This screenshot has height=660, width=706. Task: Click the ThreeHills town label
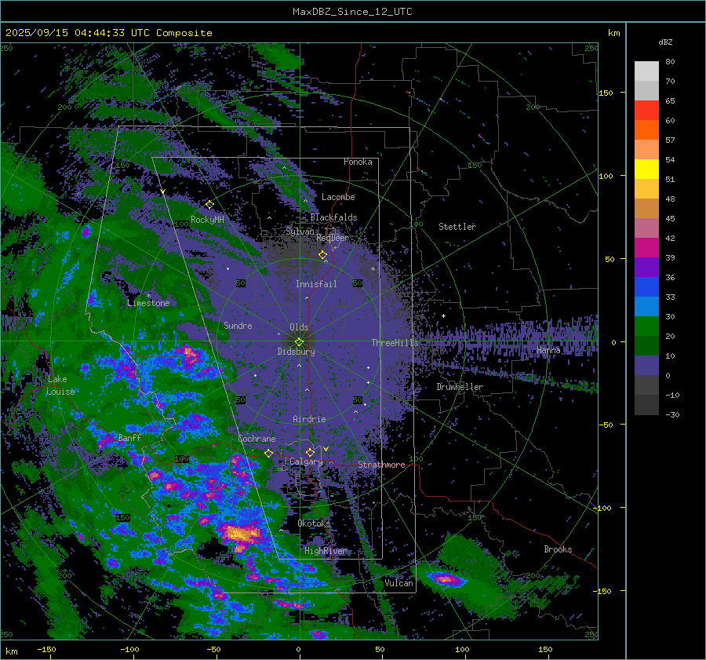tap(395, 343)
